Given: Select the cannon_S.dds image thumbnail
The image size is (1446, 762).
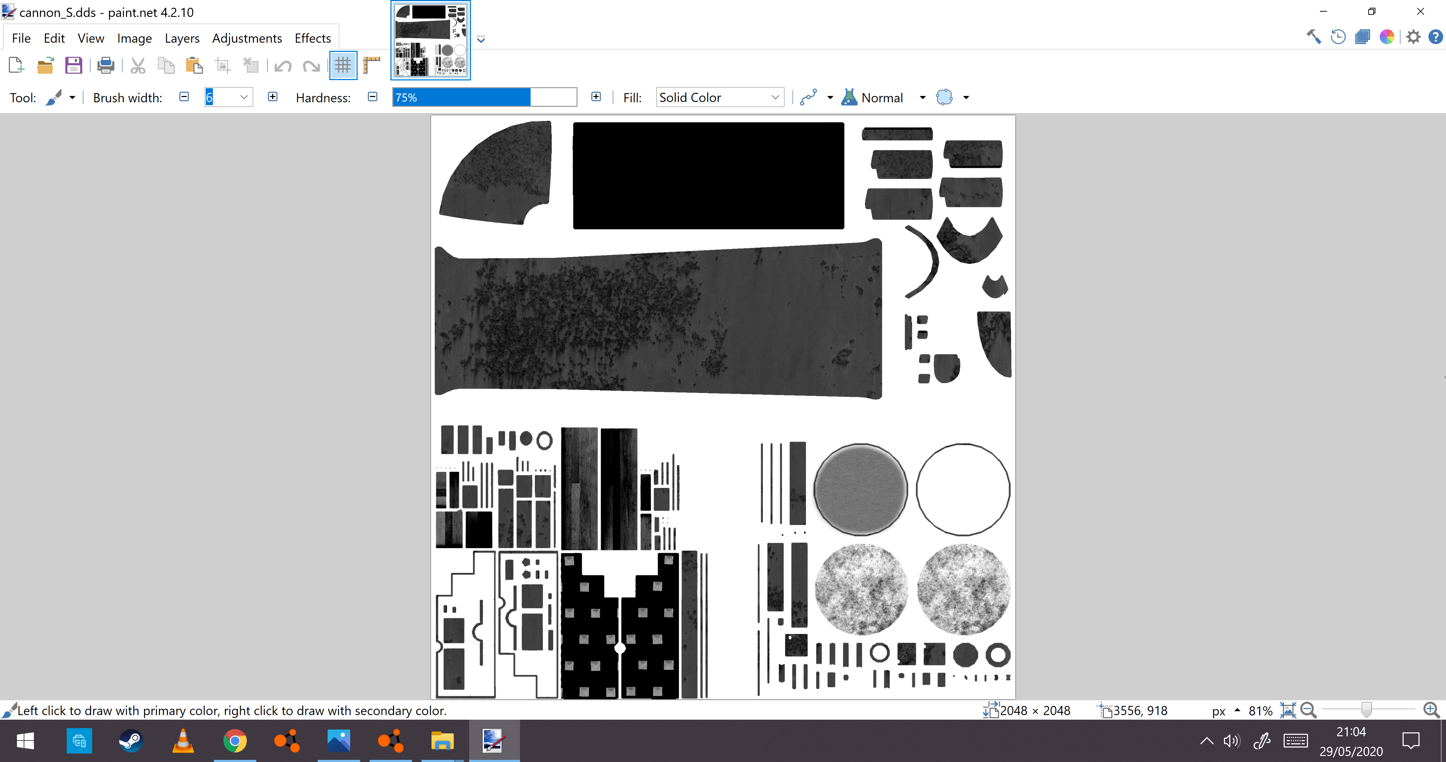Looking at the screenshot, I should (431, 41).
